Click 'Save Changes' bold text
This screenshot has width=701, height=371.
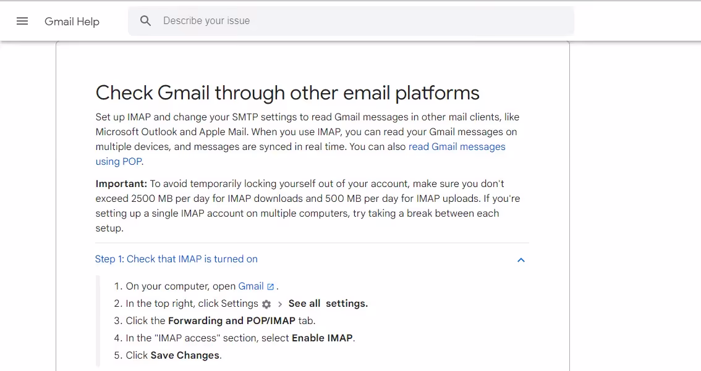(185, 356)
